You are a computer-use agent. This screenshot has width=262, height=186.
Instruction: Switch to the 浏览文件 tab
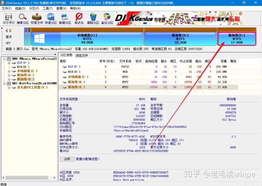coord(82,55)
